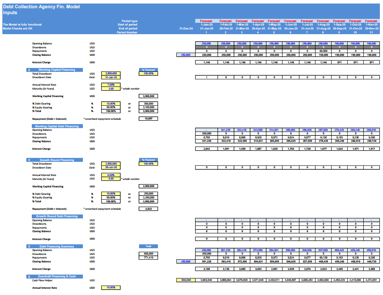The image size is (383, 295).
Task: Edit the % Debt Gearing input of 10.00%
Action: [x=111, y=103]
